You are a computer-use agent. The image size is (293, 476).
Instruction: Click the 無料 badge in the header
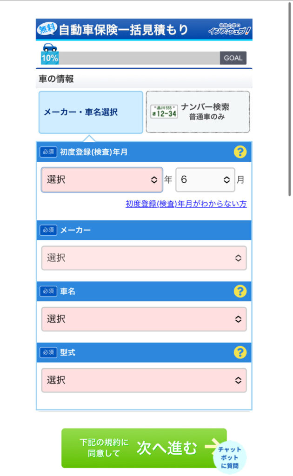(x=47, y=28)
